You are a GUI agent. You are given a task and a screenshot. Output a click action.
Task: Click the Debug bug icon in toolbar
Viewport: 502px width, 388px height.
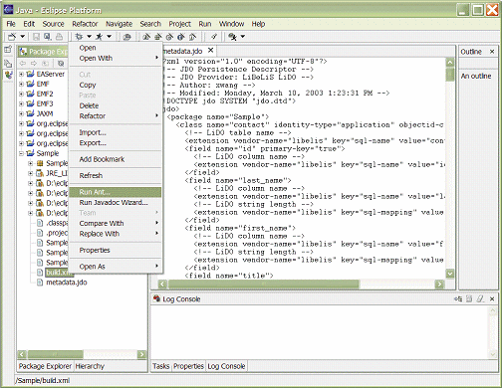[x=79, y=37]
